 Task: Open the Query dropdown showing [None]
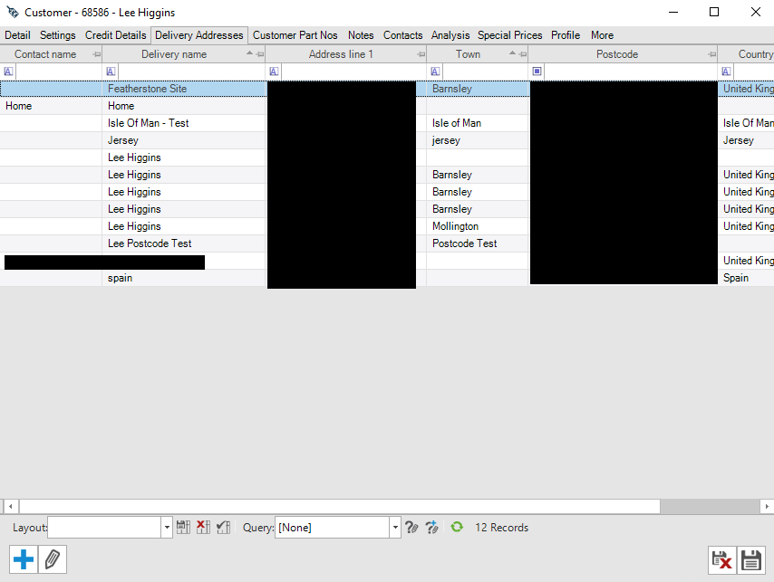(x=395, y=526)
